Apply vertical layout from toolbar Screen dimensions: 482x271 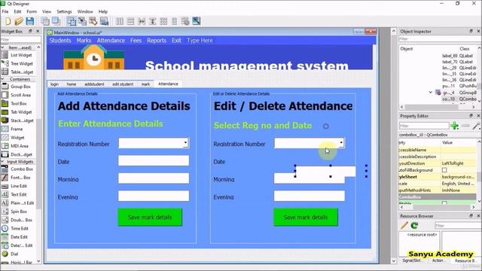[x=130, y=21]
